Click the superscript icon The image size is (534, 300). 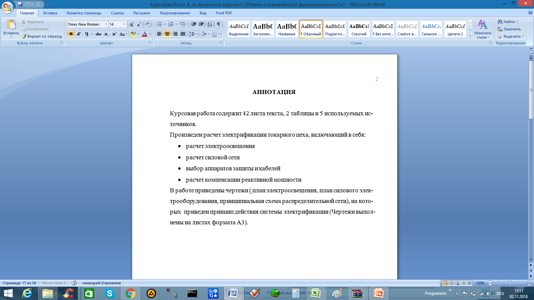(114, 34)
